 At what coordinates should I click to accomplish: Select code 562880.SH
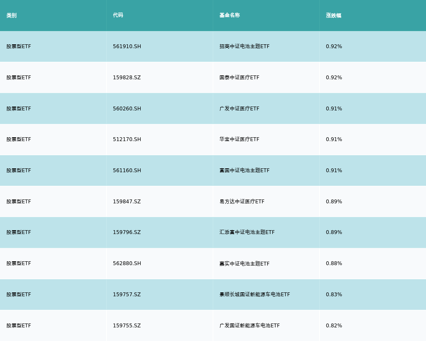click(127, 263)
